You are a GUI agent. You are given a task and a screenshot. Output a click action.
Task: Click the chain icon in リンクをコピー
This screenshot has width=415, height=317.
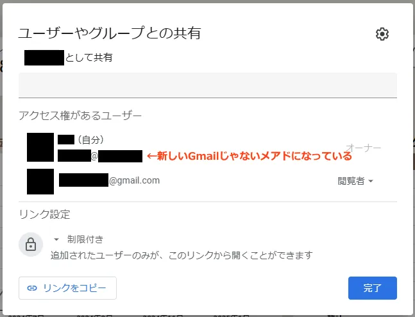click(x=32, y=288)
